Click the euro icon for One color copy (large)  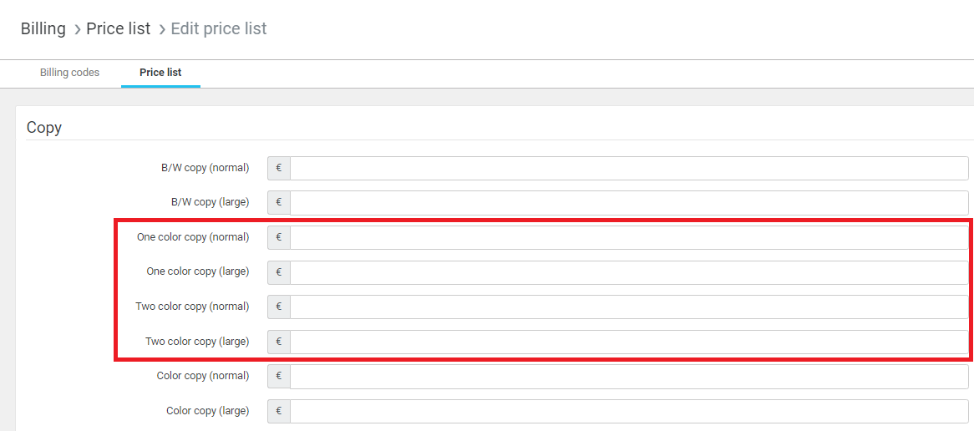click(x=279, y=272)
